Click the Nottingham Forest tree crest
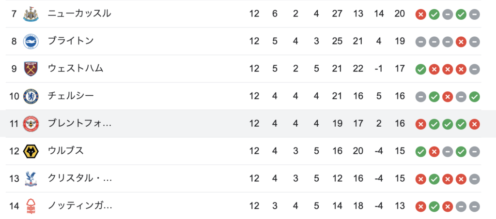The width and height of the screenshot is (496, 219). click(x=31, y=206)
